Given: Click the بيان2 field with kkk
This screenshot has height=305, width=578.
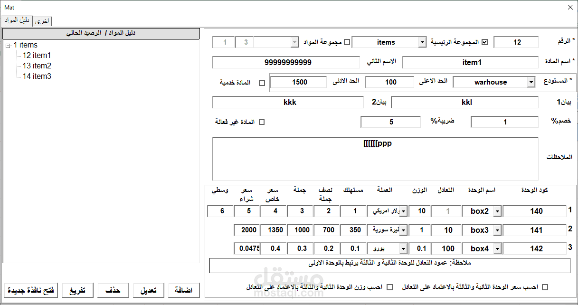Looking at the screenshot, I should click(x=287, y=102).
